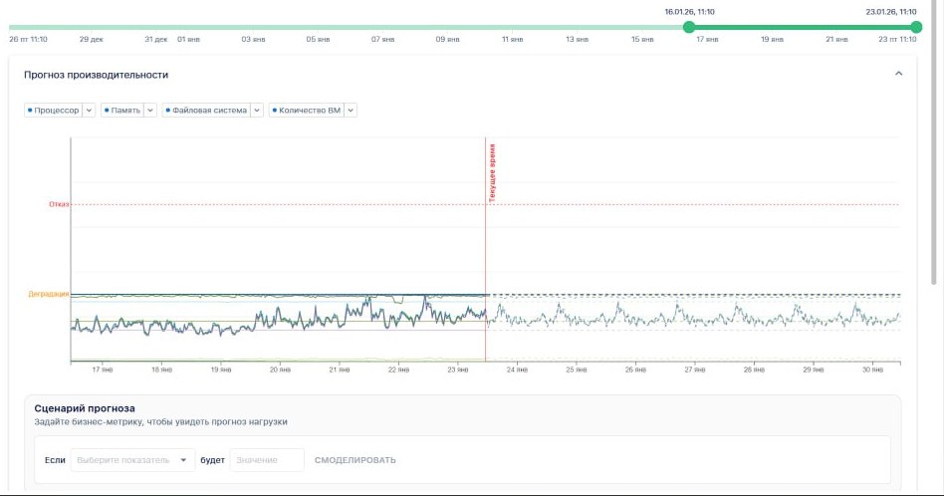Click the Отказ threshold label
This screenshot has width=944, height=496.
click(x=59, y=205)
